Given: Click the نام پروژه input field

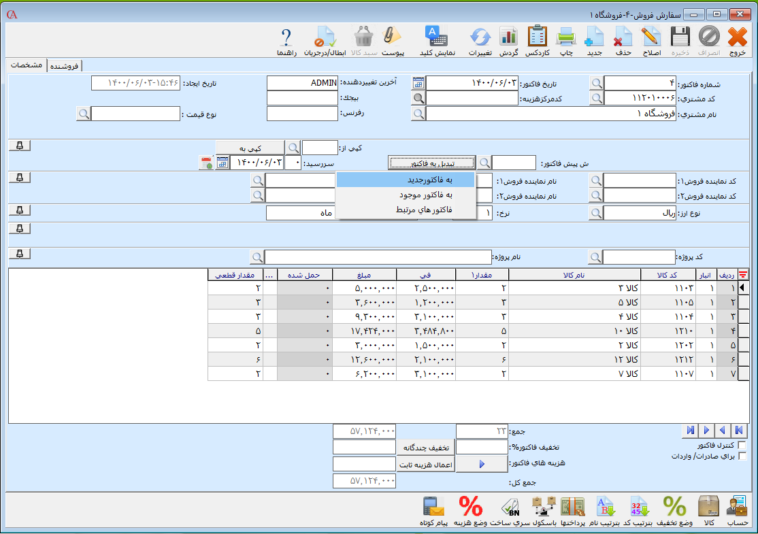Looking at the screenshot, I should pos(378,257).
